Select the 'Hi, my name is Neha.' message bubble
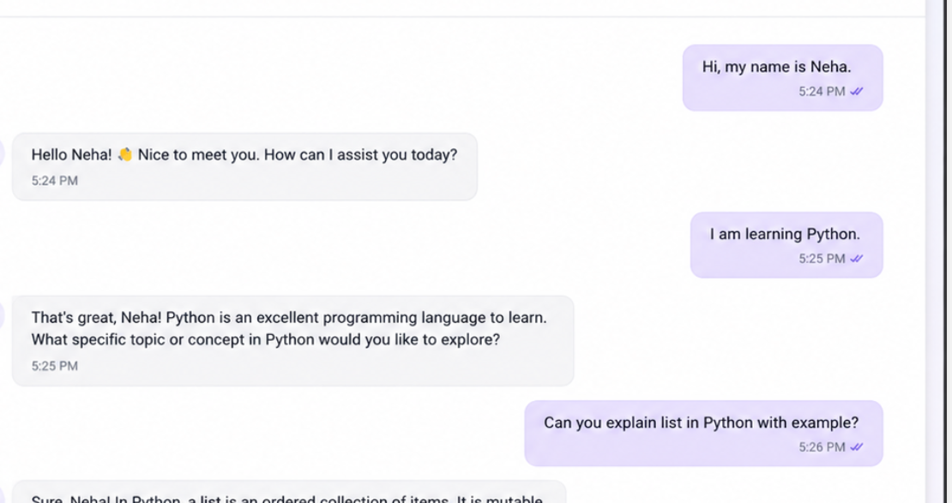Image resolution: width=952 pixels, height=503 pixels. click(782, 78)
